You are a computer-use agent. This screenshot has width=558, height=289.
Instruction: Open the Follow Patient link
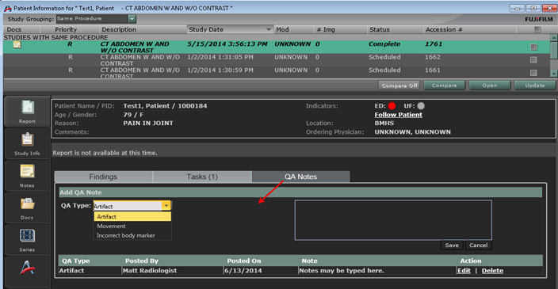click(398, 115)
